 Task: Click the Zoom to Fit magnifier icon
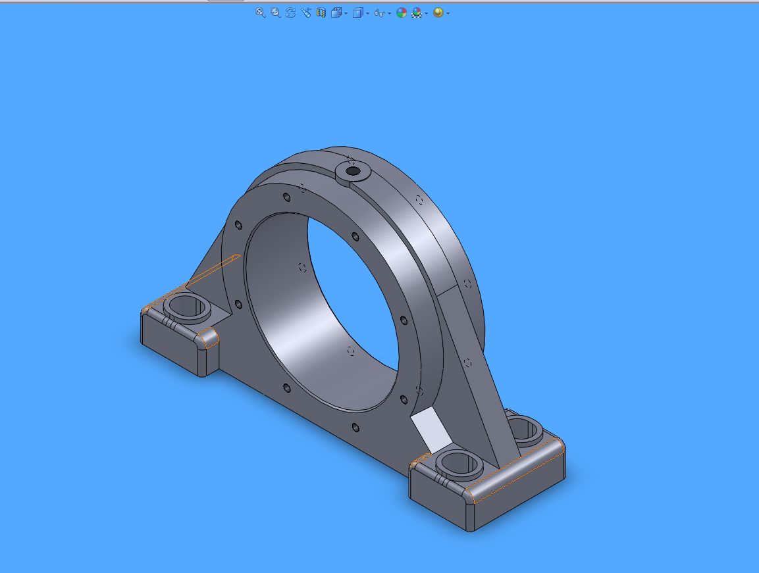tap(261, 12)
